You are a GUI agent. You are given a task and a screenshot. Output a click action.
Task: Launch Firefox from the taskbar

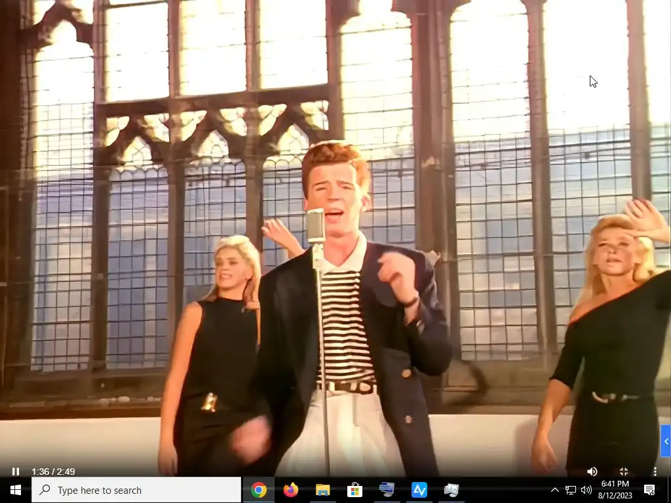pos(291,490)
